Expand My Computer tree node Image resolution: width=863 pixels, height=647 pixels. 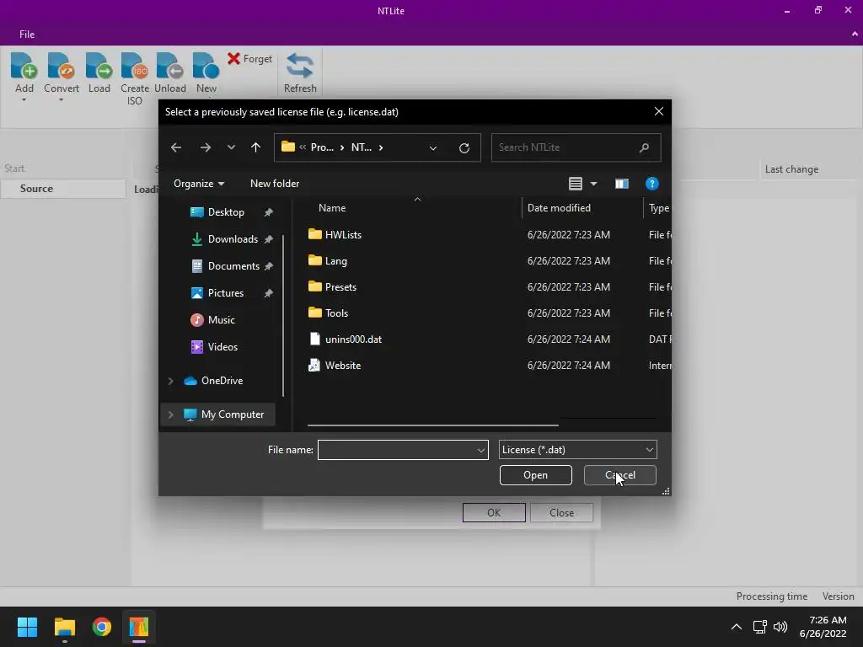[170, 414]
